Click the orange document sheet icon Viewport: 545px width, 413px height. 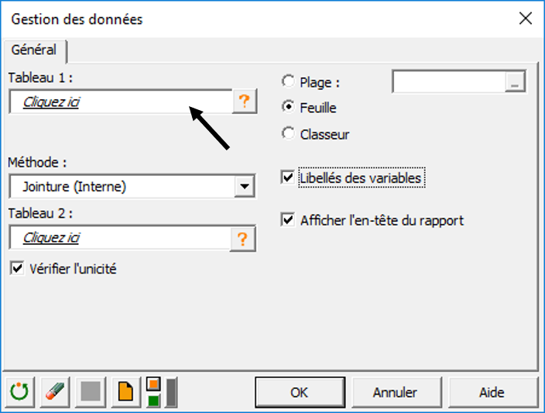point(125,391)
